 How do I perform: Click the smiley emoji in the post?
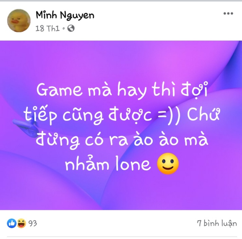click(168, 164)
